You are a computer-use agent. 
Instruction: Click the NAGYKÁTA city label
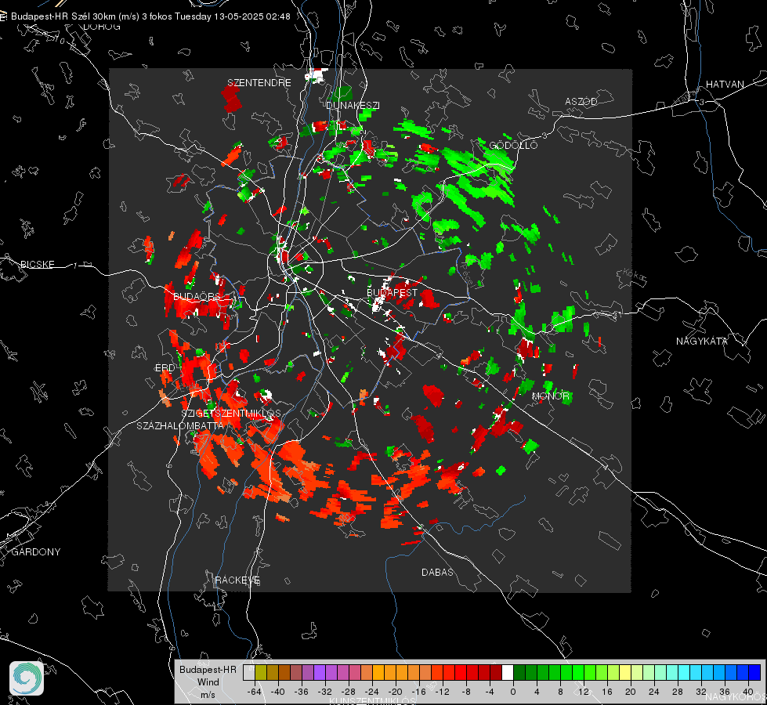coord(702,341)
